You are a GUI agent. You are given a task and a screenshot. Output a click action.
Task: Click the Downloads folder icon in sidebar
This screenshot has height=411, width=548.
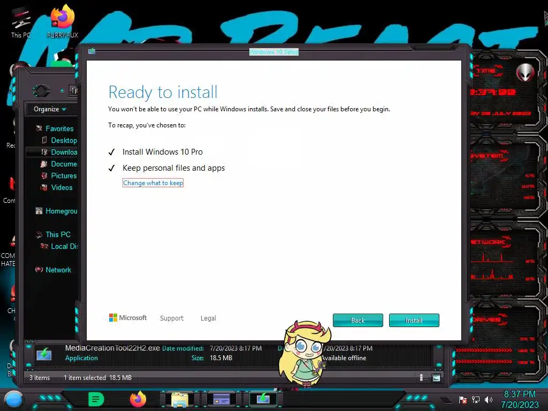(x=44, y=152)
